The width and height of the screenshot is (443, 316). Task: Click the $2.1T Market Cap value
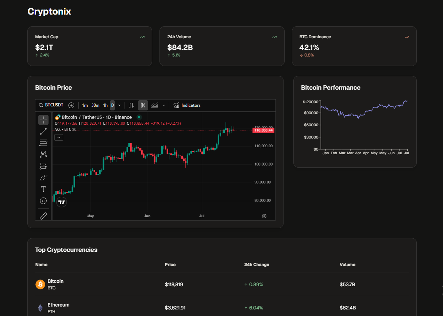pyautogui.click(x=44, y=47)
